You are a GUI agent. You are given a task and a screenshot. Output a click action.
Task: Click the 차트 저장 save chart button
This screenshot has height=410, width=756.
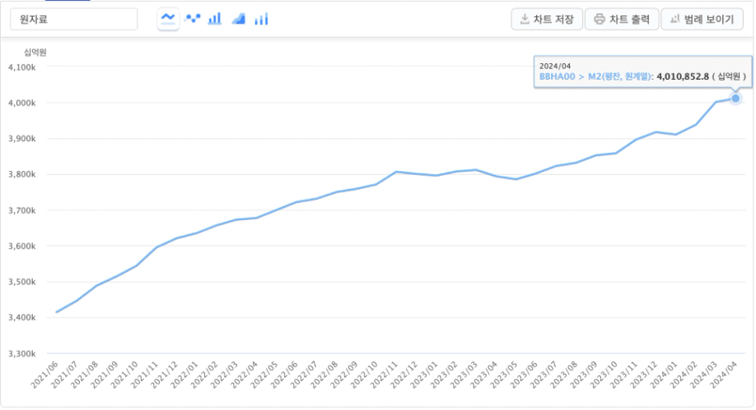(x=547, y=19)
